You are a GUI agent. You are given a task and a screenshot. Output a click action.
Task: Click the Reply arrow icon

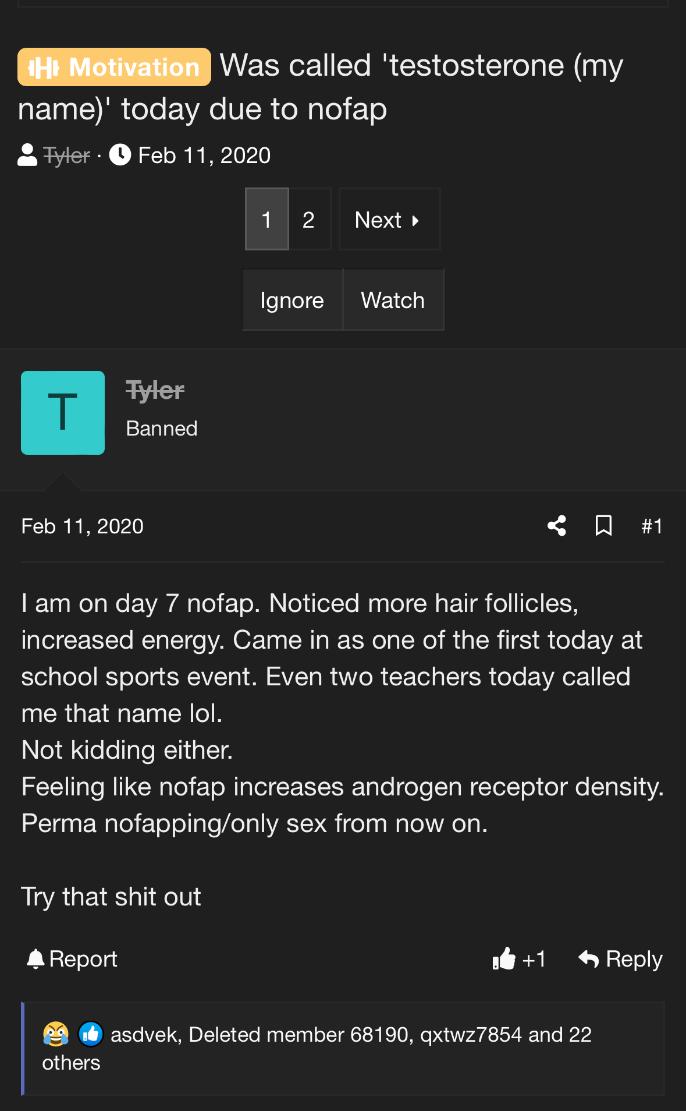(x=589, y=958)
